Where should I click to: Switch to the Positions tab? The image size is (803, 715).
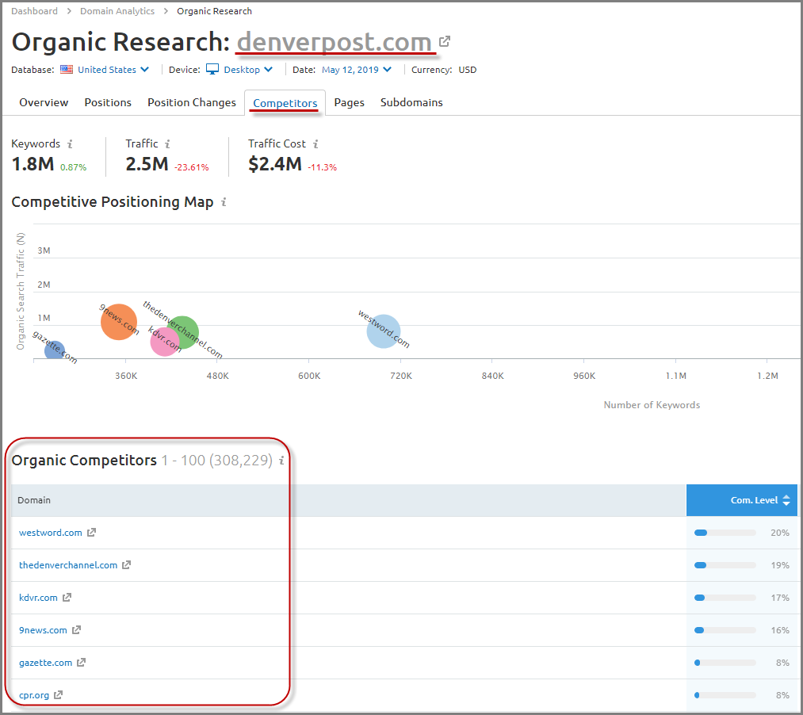coord(108,102)
